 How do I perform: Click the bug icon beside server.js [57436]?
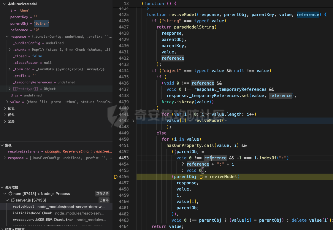(x=13, y=200)
